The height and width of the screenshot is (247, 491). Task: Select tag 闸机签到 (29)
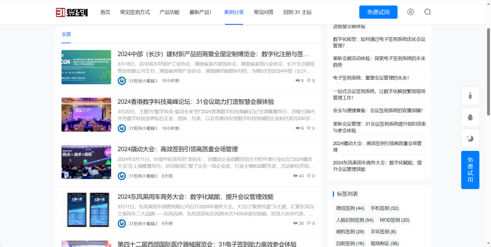(x=350, y=232)
